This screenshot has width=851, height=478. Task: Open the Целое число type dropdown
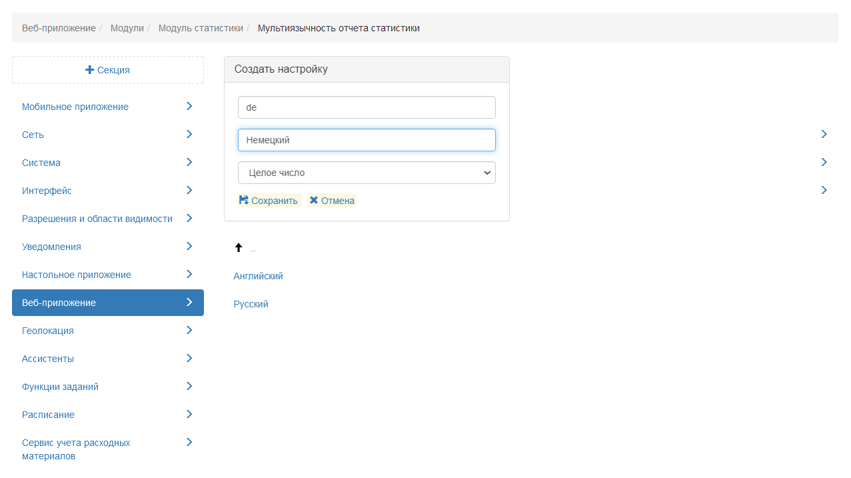[367, 173]
